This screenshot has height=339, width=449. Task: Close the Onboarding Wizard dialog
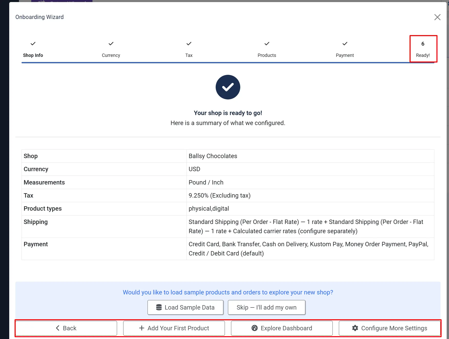pyautogui.click(x=437, y=17)
